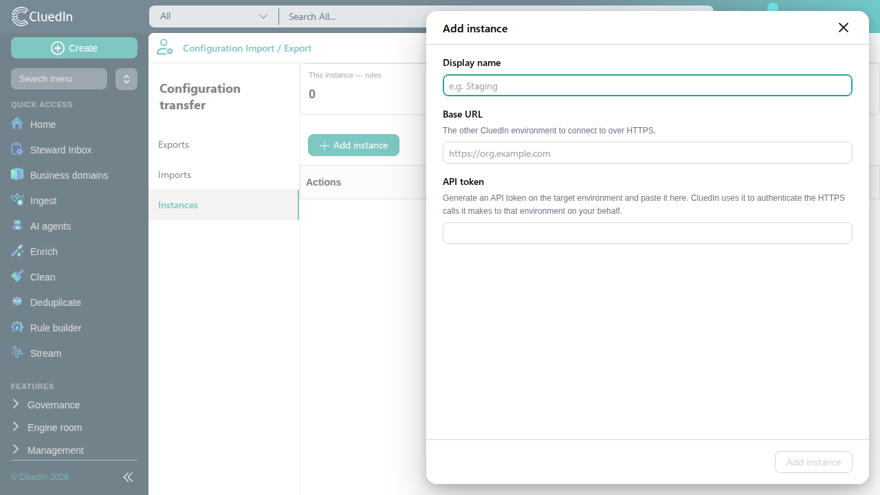Click the Ingest sidebar icon
Screen dimensions: 880x495
(x=17, y=200)
